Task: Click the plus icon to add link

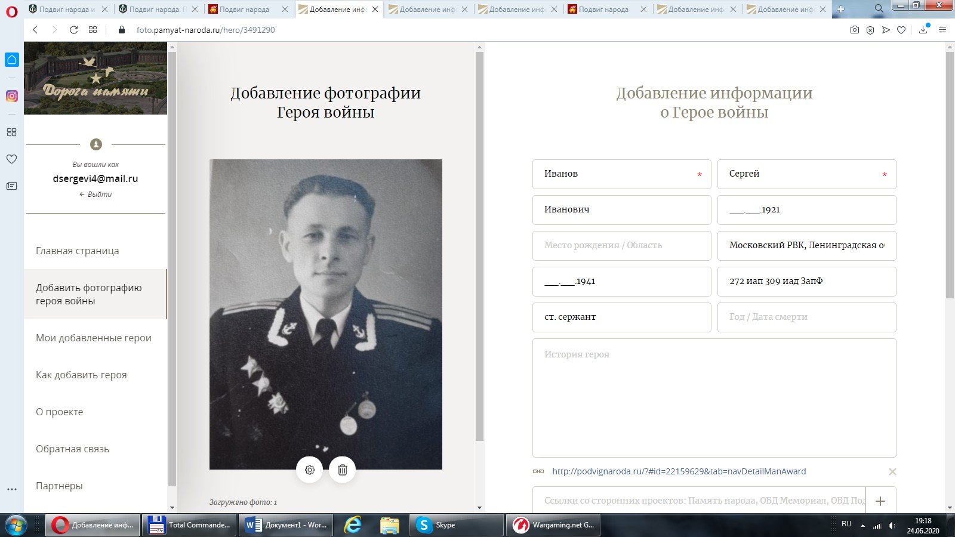Action: (880, 501)
